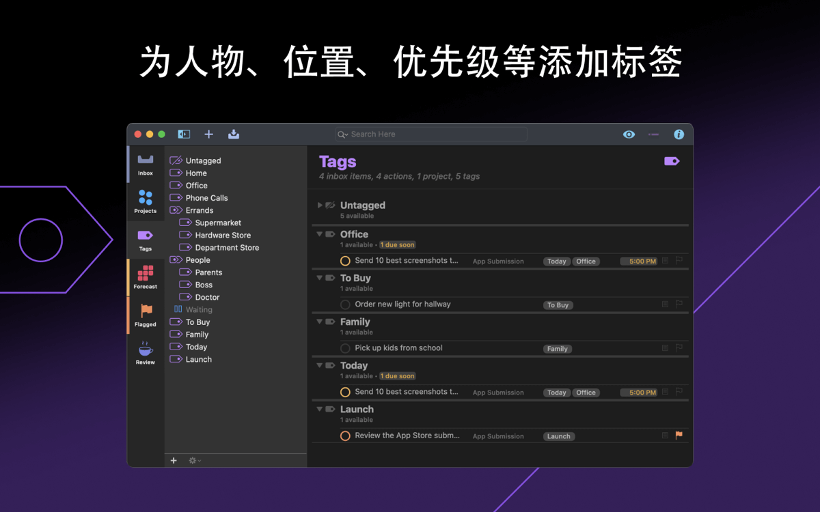
Task: Click the 'To Buy' tag pill in action row
Action: coord(558,305)
